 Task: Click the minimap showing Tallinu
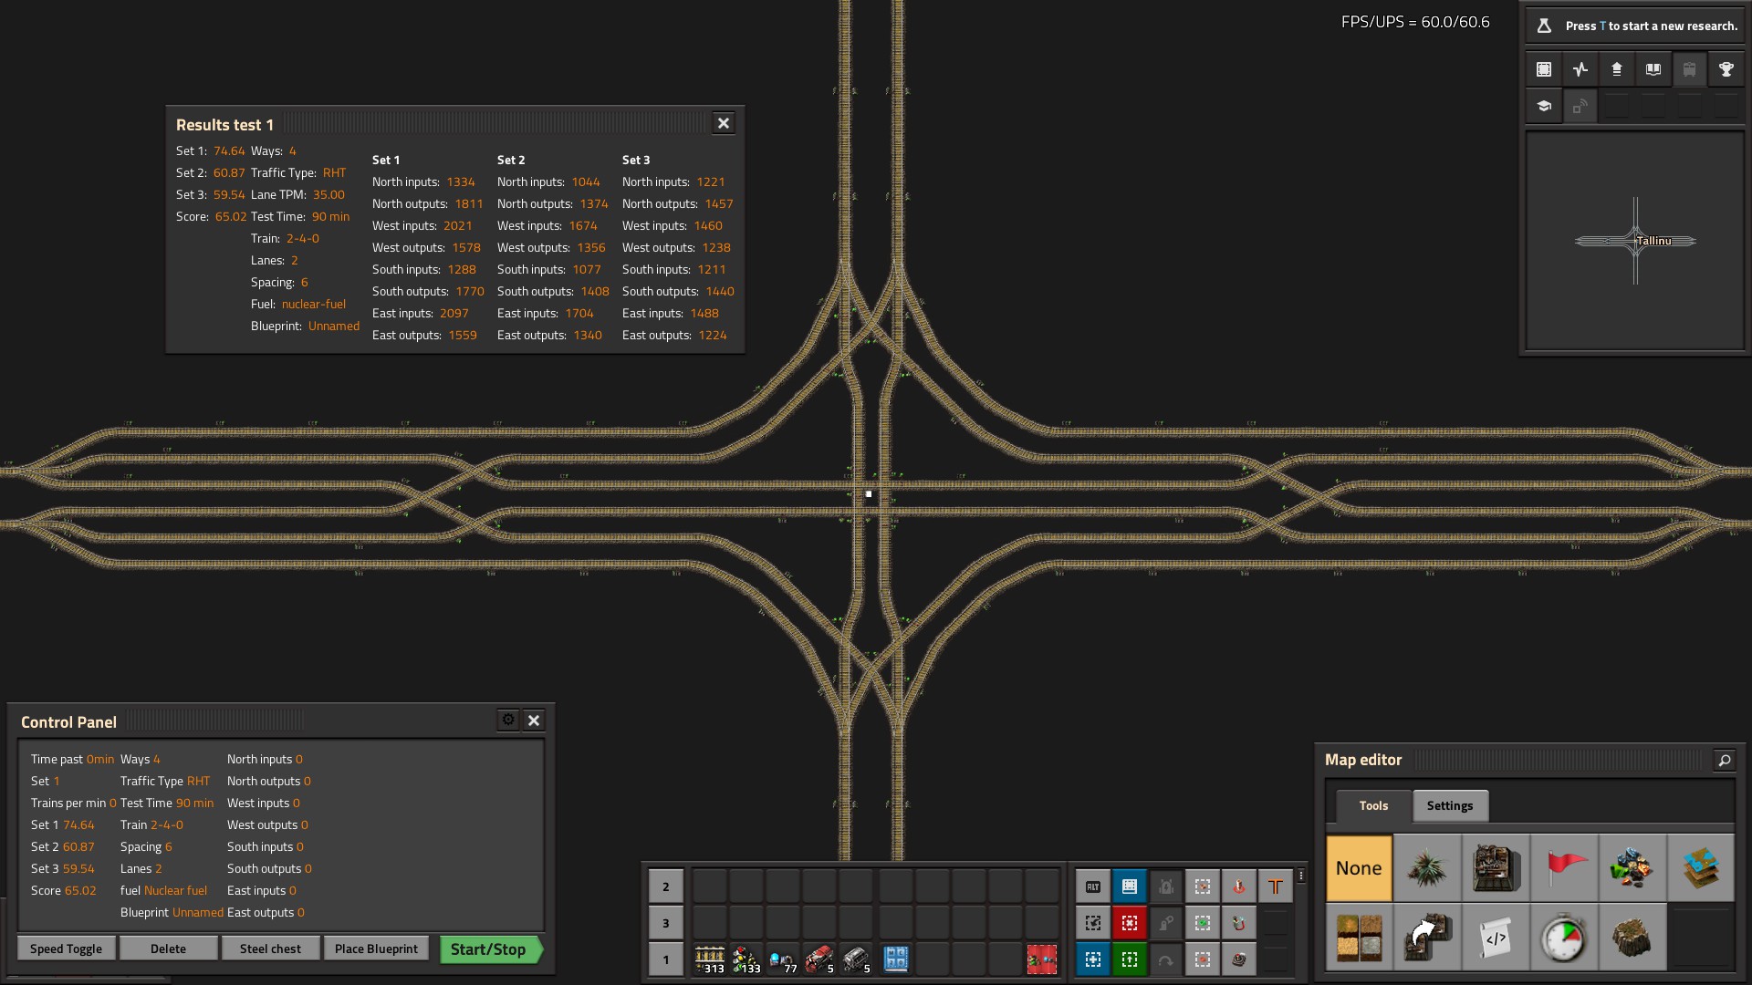(1635, 241)
